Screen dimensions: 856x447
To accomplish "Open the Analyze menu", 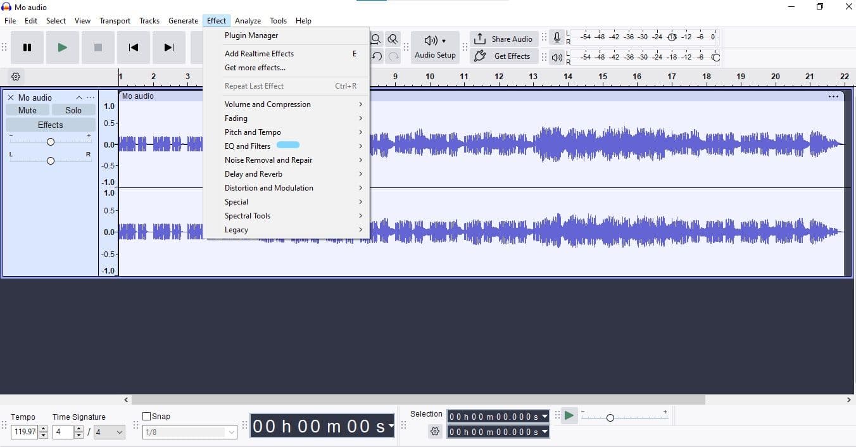I will point(248,21).
